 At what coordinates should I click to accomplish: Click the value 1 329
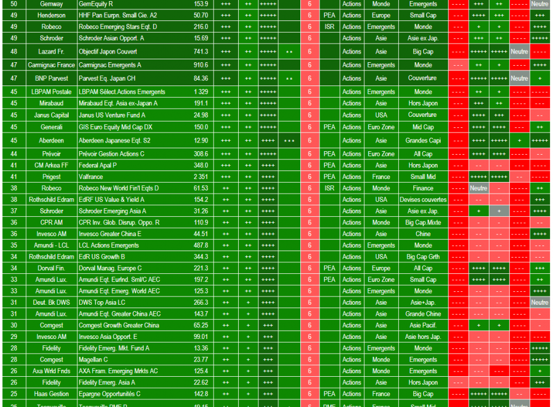(x=201, y=92)
